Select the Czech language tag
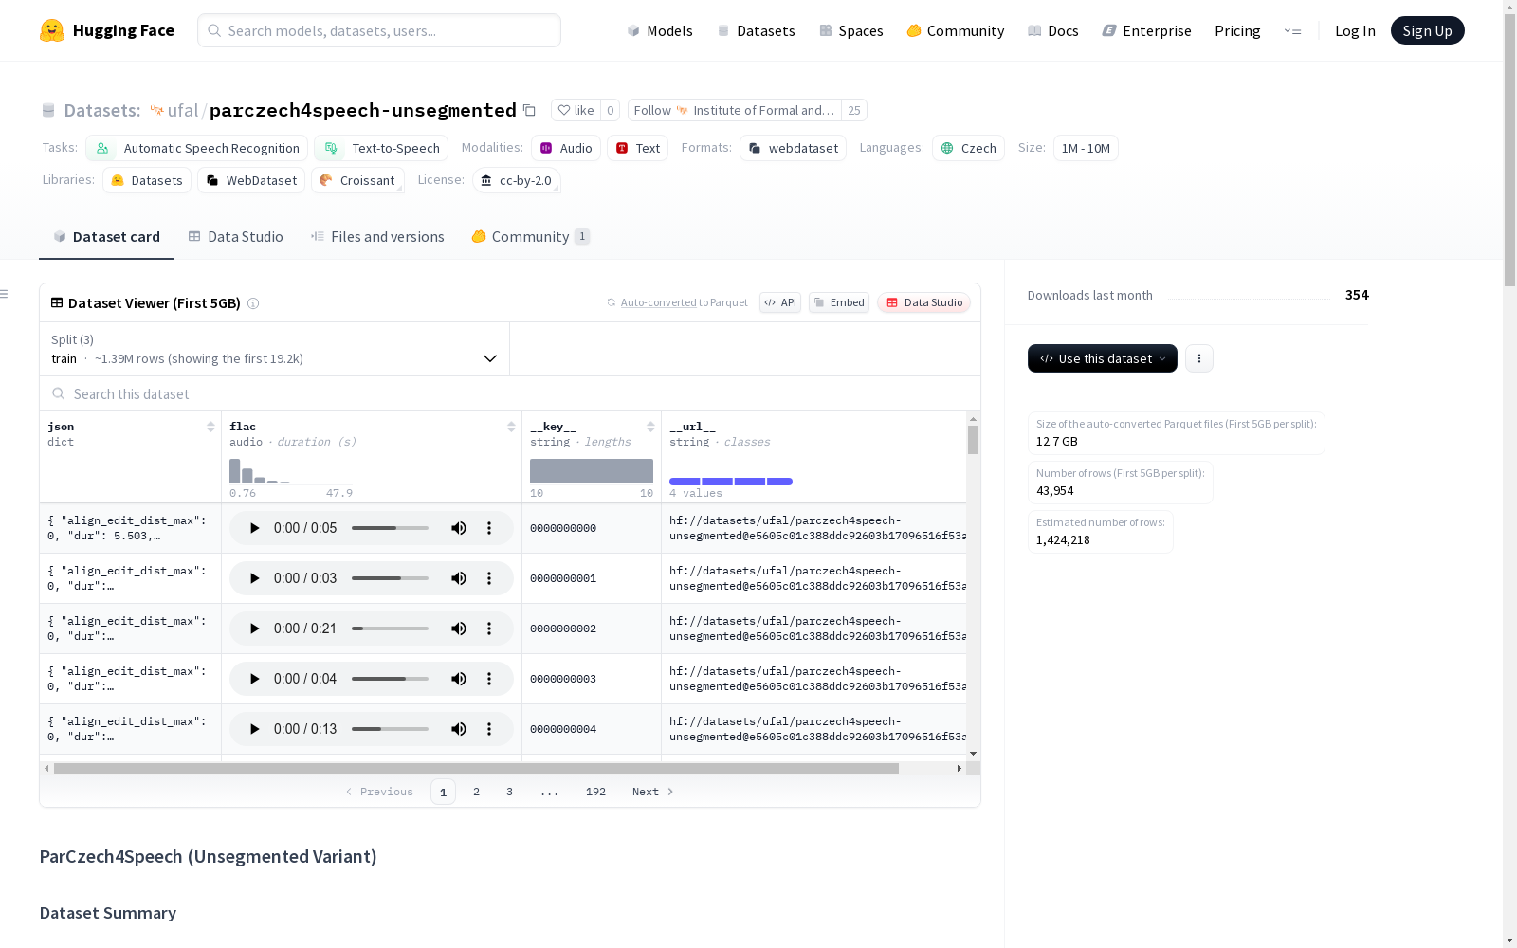Screen dimensions: 1517x948 tap(968, 148)
